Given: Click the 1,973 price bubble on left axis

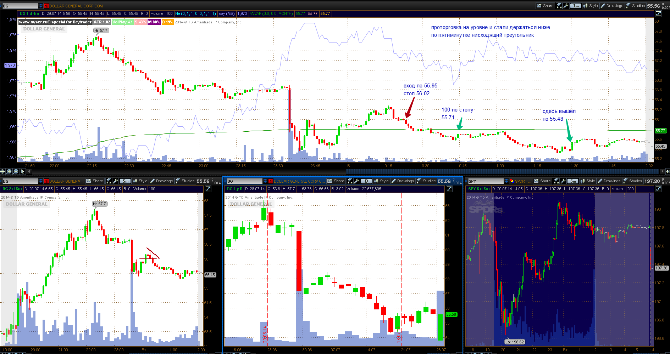Looking at the screenshot, I should click(10, 65).
